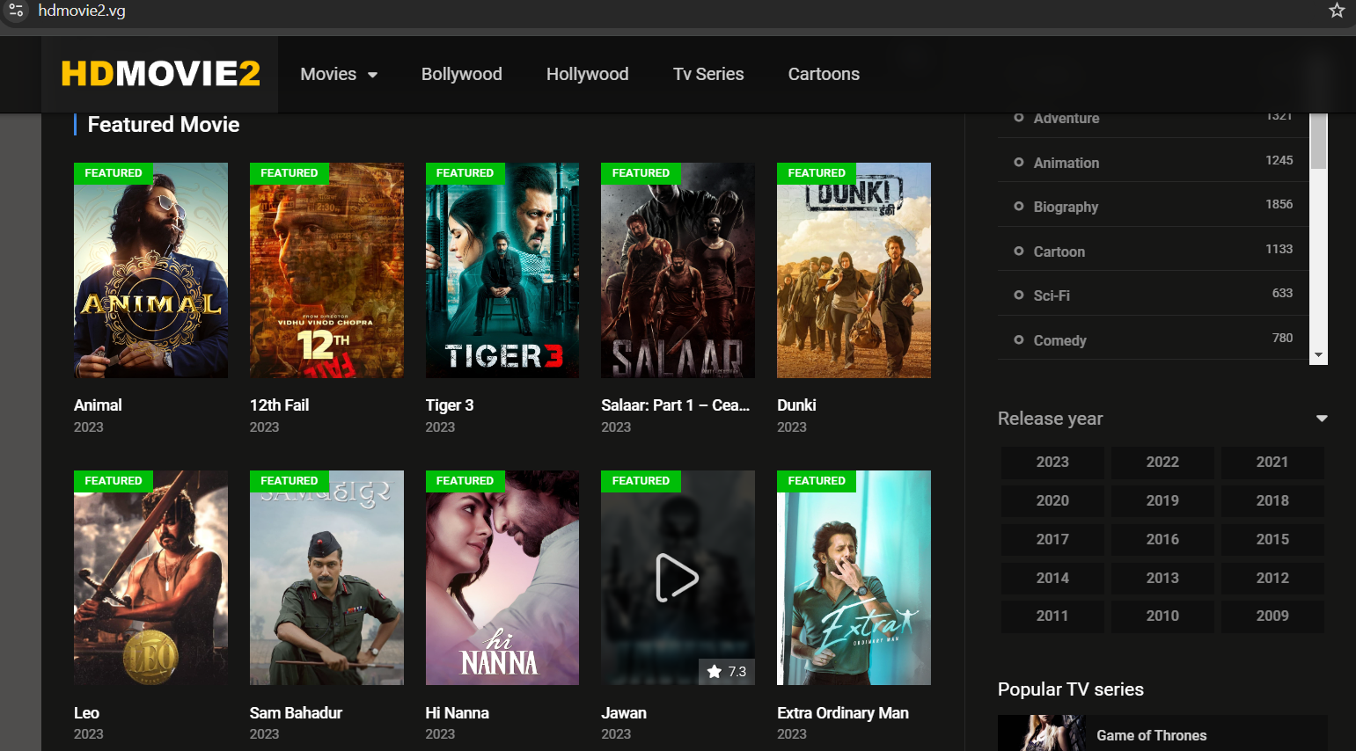Filter by release year 2022
The height and width of the screenshot is (751, 1356).
click(1162, 462)
